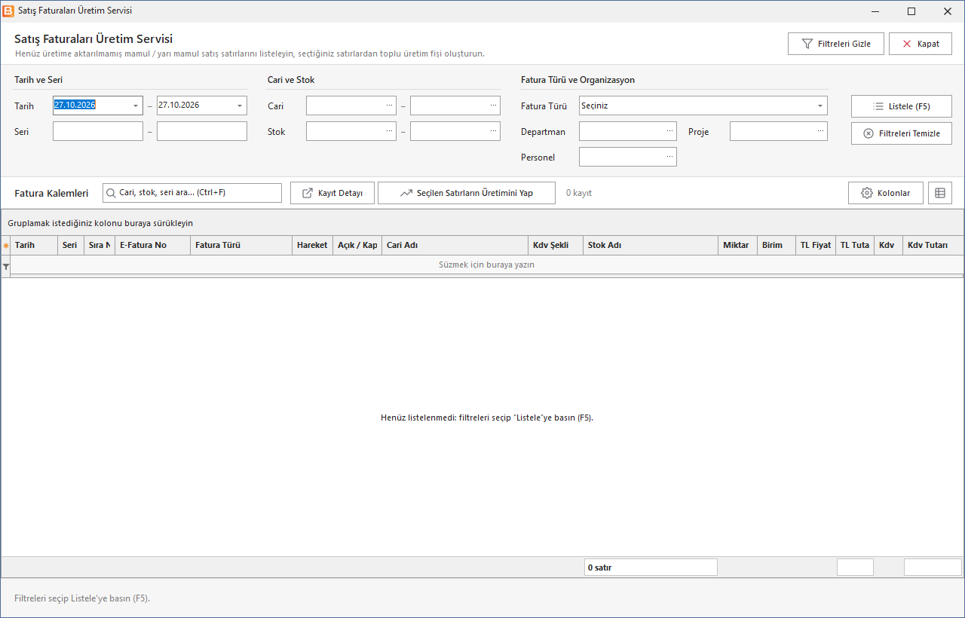Expand the start Tarih date dropdown
Viewport: 965px width, 618px height.
point(136,106)
